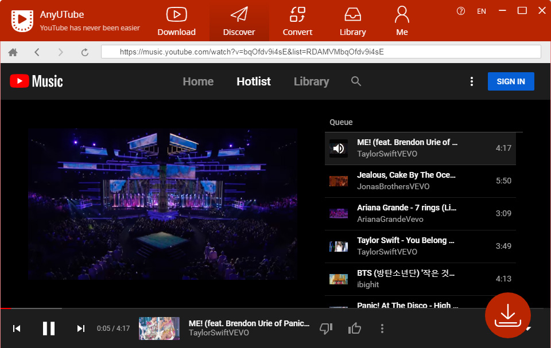Dislike the current song
The image size is (551, 348).
pyautogui.click(x=326, y=329)
